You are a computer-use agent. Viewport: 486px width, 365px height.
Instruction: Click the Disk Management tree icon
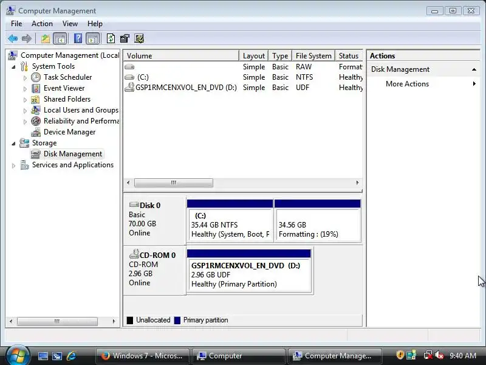point(36,154)
